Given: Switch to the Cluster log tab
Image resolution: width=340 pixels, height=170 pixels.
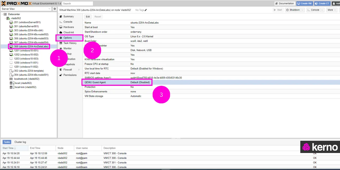Looking at the screenshot, I should click(x=20, y=142).
